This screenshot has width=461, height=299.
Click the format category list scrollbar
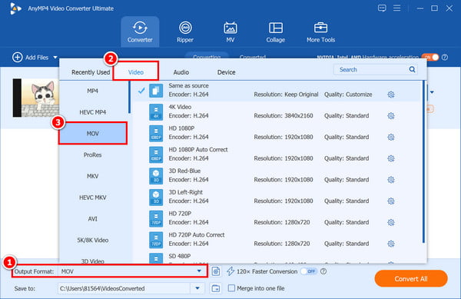click(129, 97)
